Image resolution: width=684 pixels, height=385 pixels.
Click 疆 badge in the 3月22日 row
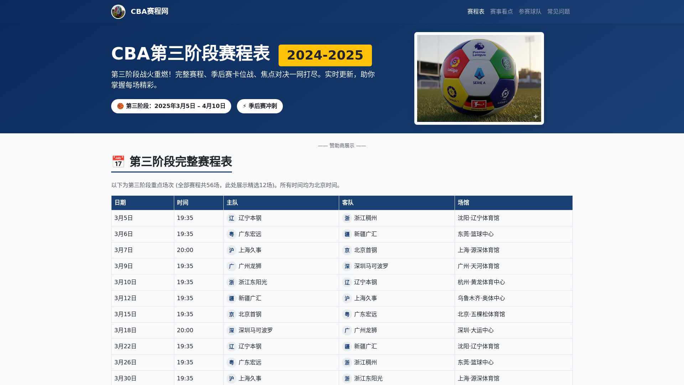(x=347, y=346)
